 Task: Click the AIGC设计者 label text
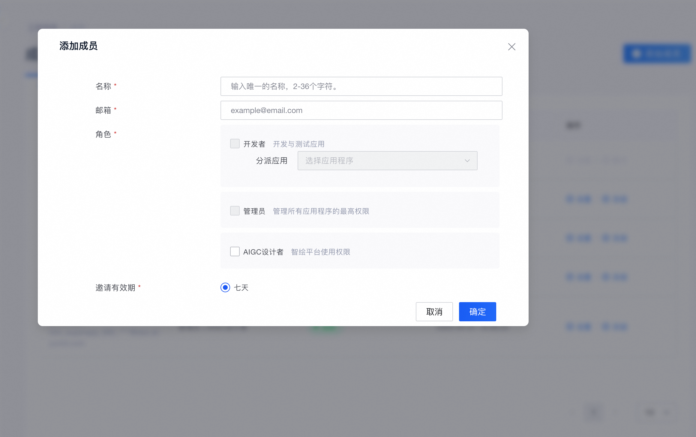(263, 252)
